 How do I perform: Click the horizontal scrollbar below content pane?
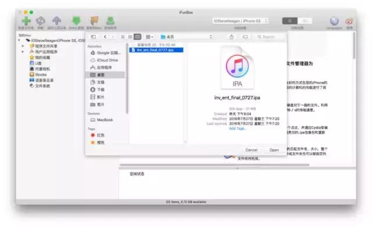[x=214, y=165]
